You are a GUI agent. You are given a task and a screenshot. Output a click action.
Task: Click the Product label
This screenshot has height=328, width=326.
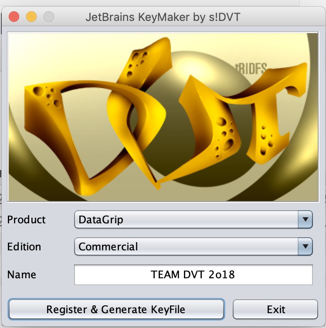(27, 220)
